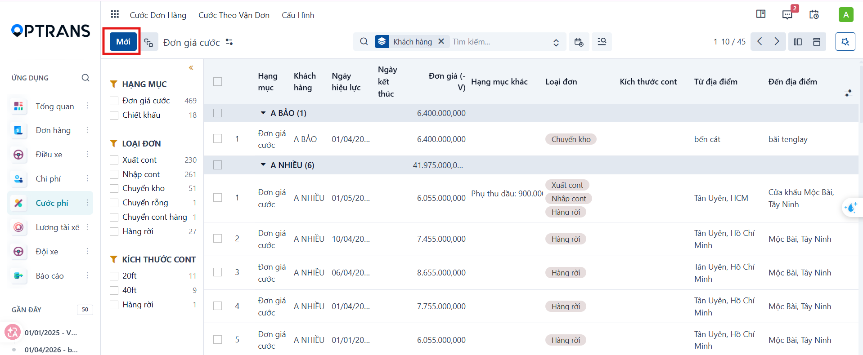Go to next page of records
The image size is (863, 355).
pyautogui.click(x=777, y=42)
